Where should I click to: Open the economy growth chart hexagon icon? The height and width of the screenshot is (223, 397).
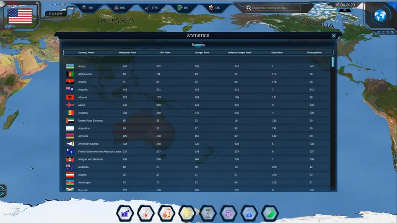point(125,213)
